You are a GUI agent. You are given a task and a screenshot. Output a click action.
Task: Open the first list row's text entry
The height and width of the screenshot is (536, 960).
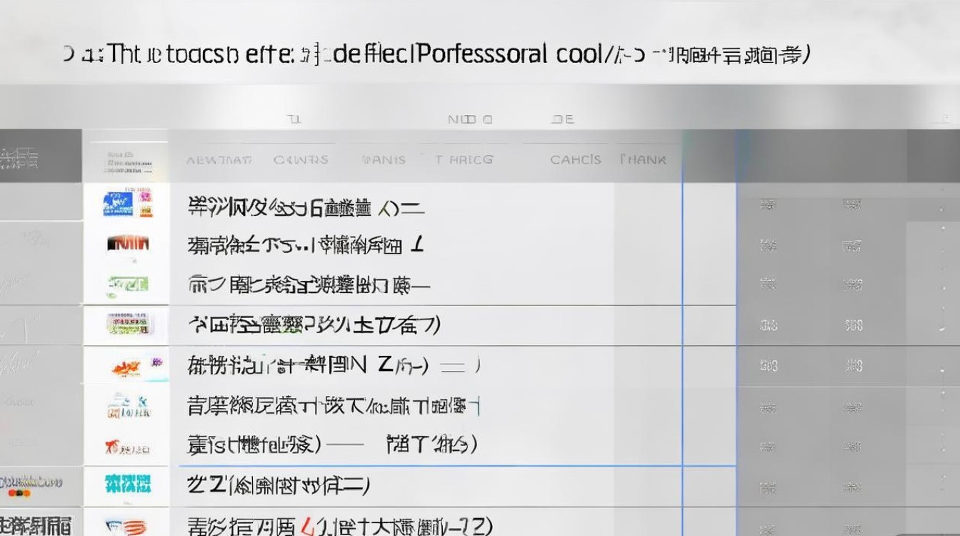(306, 207)
